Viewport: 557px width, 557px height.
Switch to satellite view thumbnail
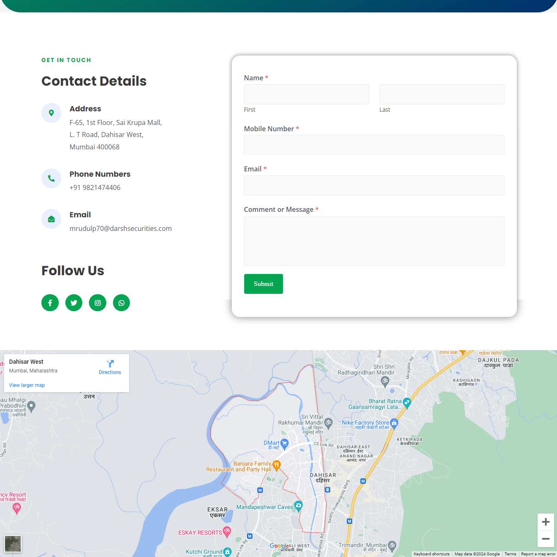click(x=13, y=544)
